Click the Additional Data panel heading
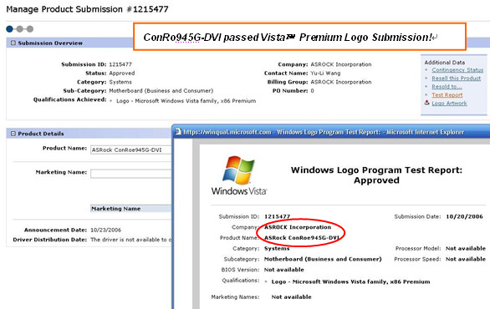 [x=444, y=63]
